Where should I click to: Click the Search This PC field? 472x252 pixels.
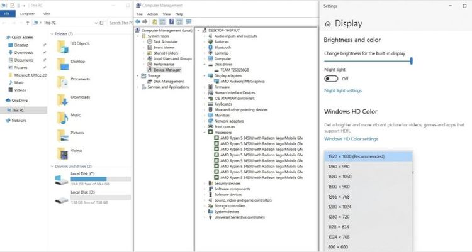tap(120, 23)
